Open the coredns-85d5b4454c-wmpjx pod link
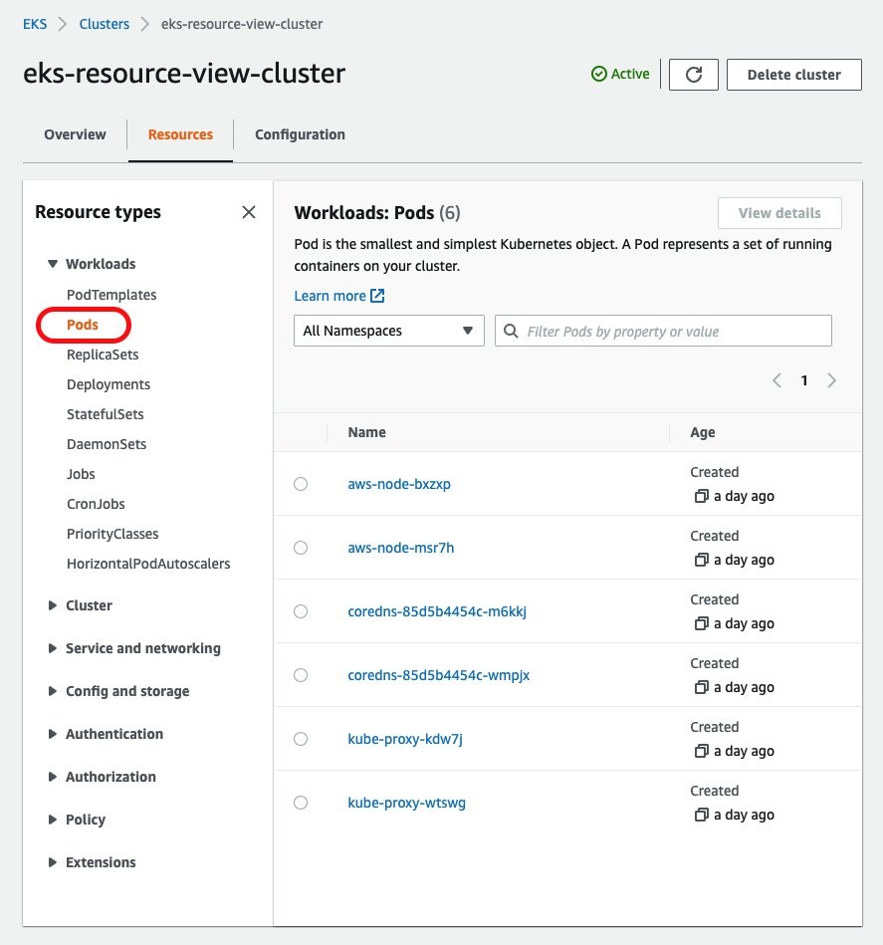This screenshot has width=883, height=945. 438,675
